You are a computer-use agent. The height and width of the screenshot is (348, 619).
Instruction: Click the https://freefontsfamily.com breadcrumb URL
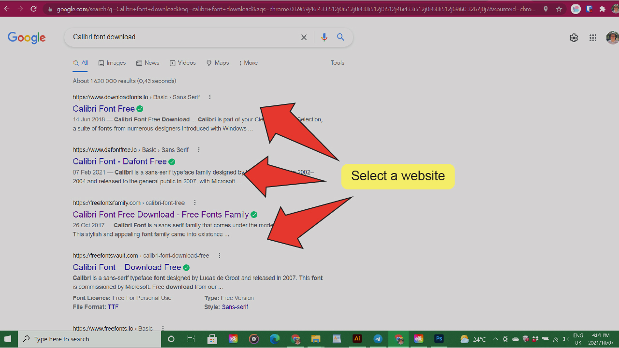point(106,203)
